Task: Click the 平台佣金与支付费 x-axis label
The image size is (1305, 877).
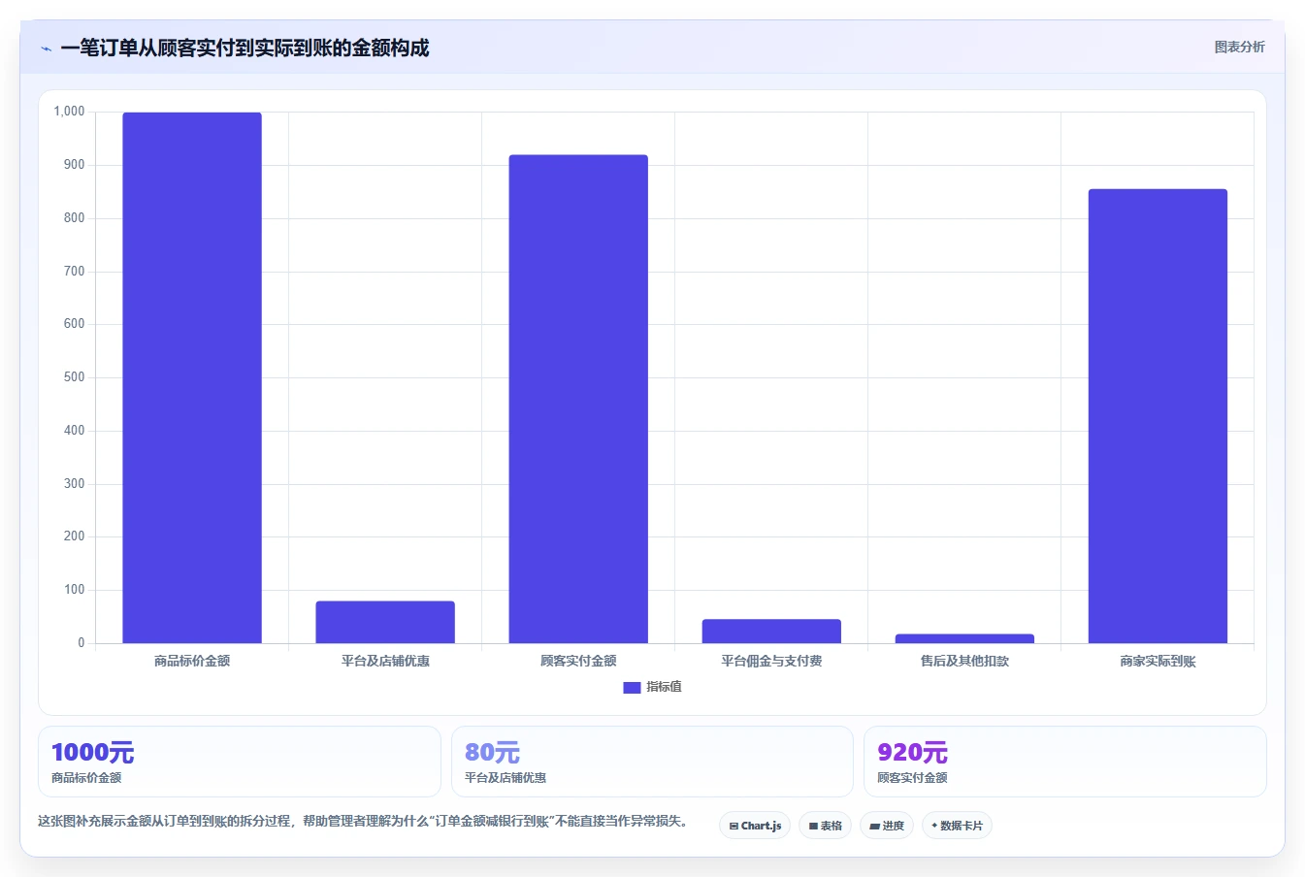Action: (x=771, y=661)
